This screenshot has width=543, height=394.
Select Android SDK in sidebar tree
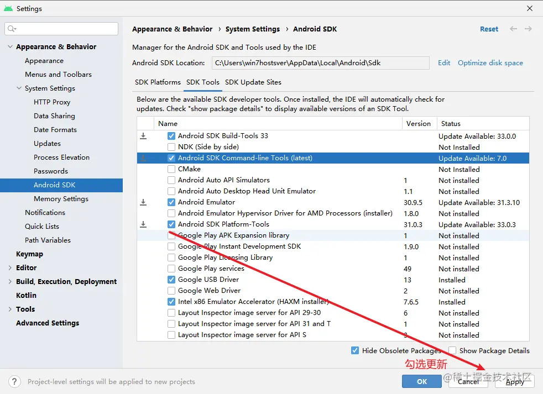coord(61,185)
